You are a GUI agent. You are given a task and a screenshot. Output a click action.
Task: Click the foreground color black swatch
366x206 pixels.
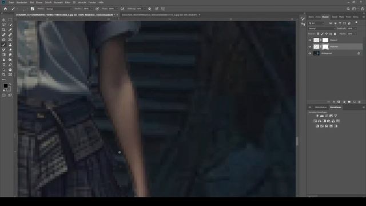tap(5, 86)
